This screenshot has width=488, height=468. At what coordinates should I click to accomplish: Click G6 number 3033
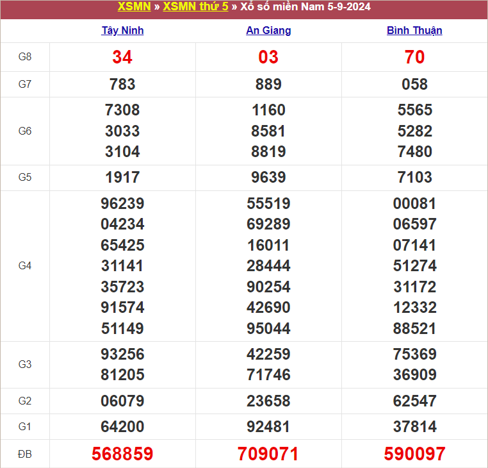[x=122, y=131]
